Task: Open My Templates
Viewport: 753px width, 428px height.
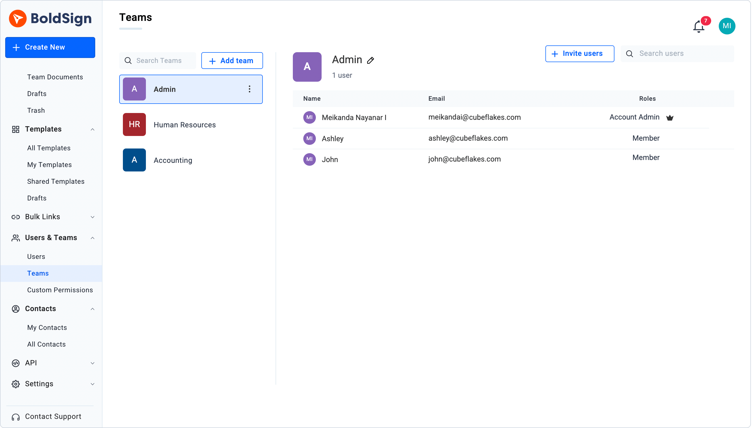Action: pos(49,165)
